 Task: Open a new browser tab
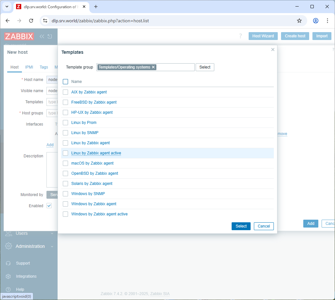(96, 7)
